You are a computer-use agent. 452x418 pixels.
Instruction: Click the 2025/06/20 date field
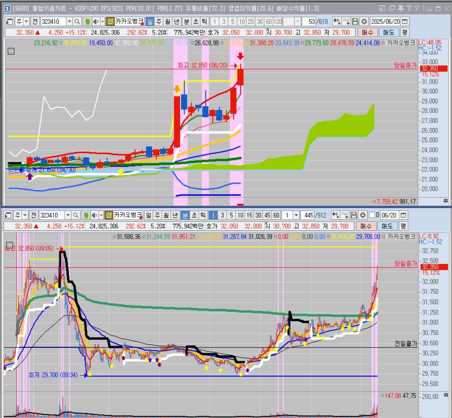385,21
